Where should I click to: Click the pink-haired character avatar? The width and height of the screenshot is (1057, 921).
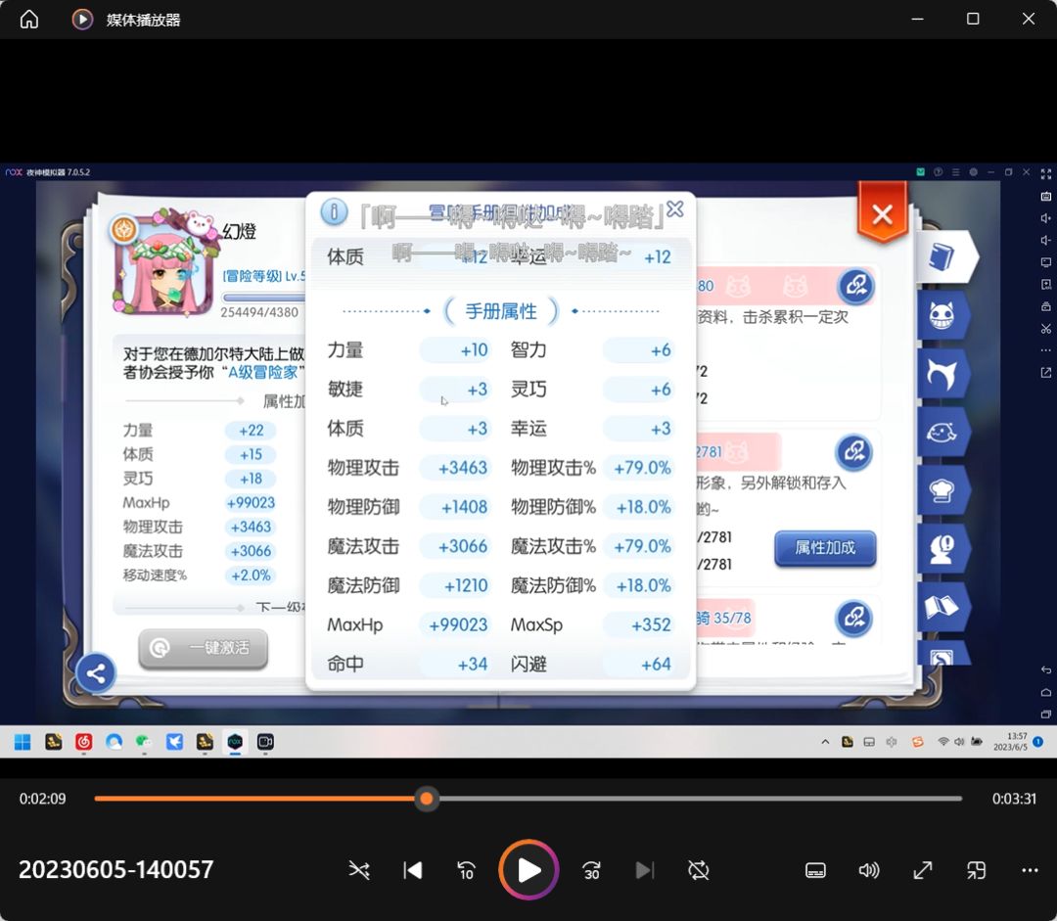(x=163, y=266)
